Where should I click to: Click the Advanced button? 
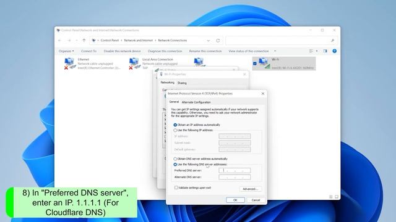pyautogui.click(x=250, y=189)
